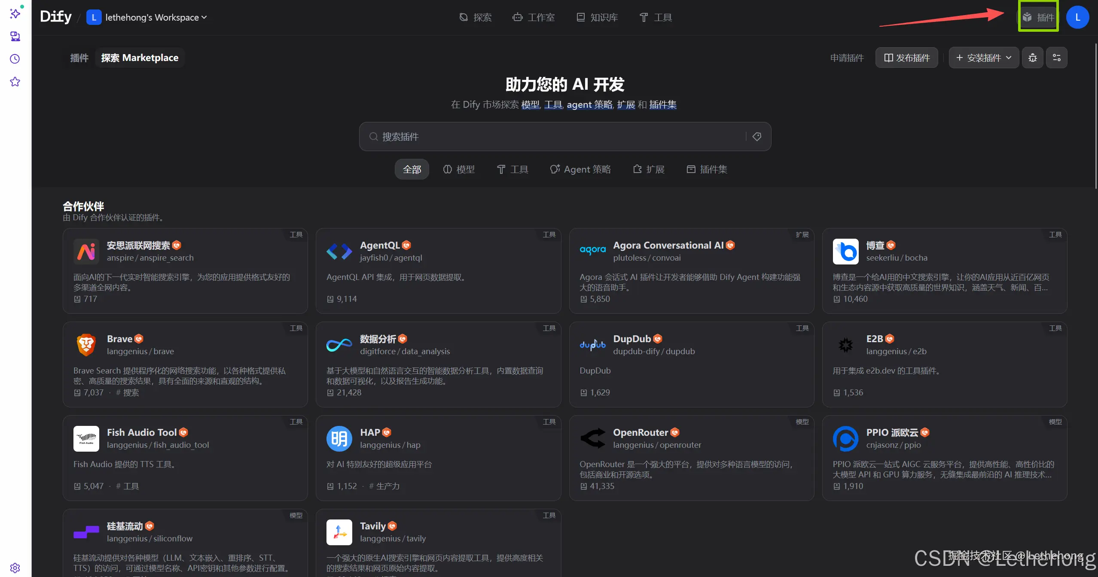Open 知识库 in top navigation
Viewport: 1098px width, 577px height.
point(597,17)
